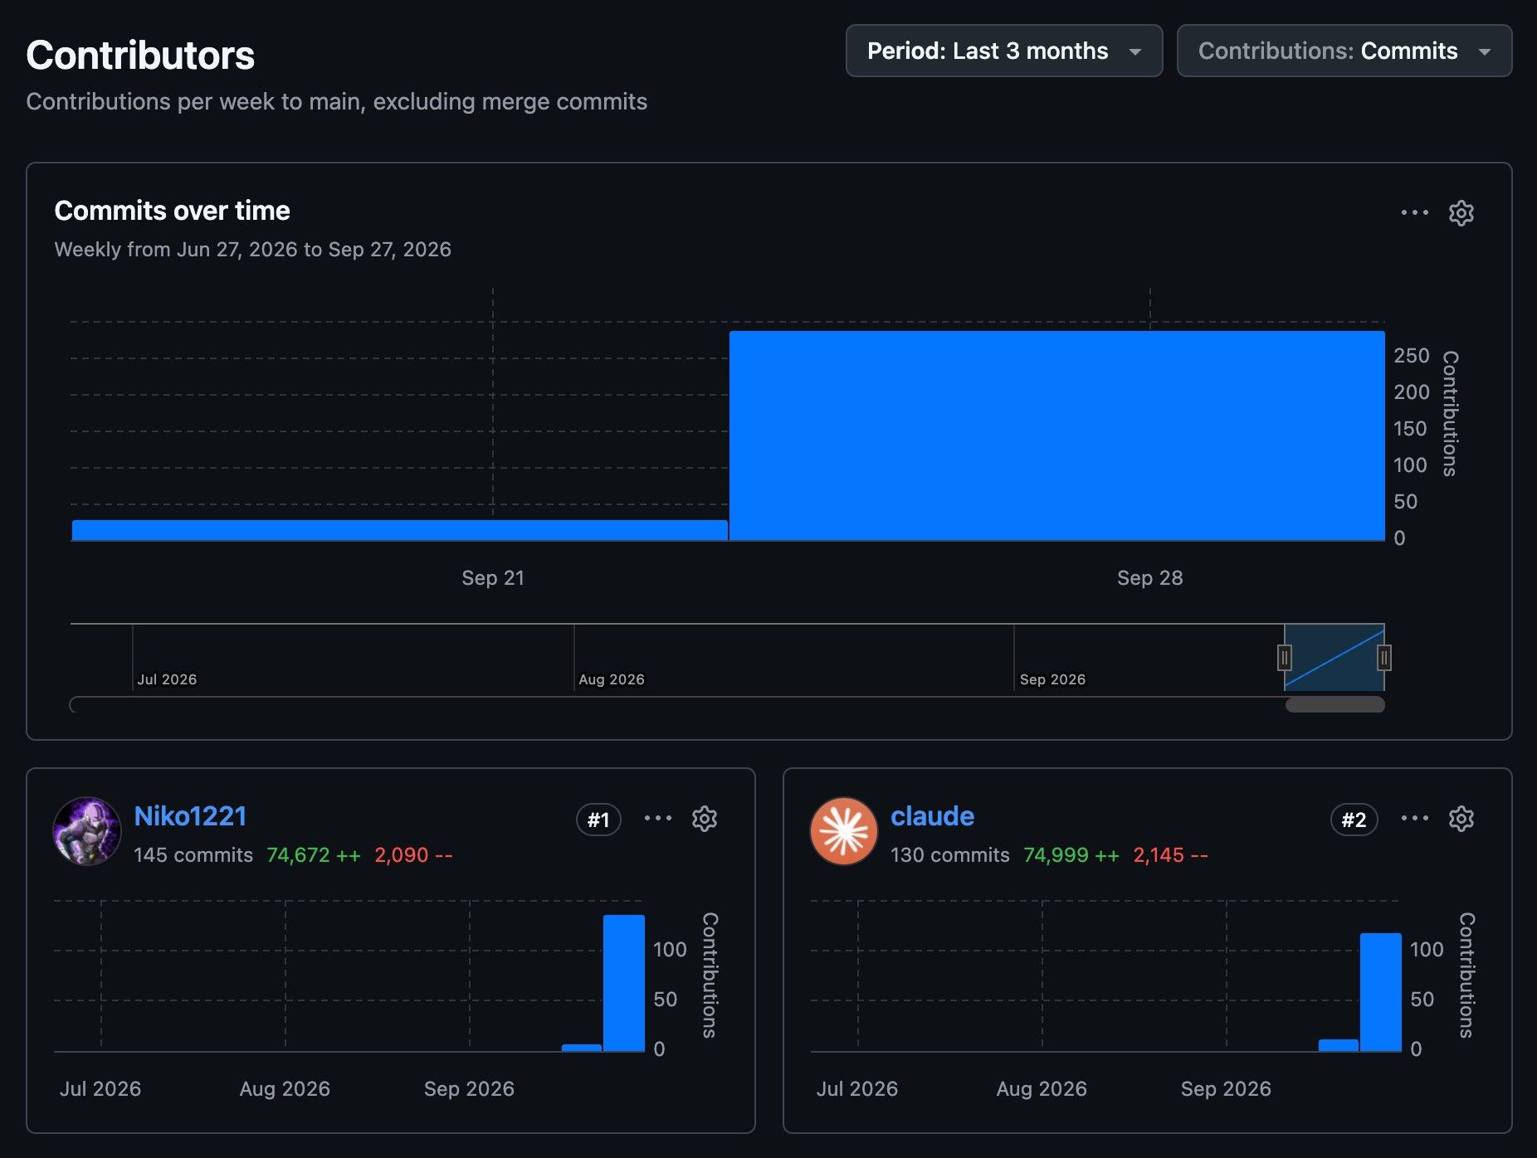Click the horizontal scrollbar thumb under timeline
1537x1158 pixels.
click(1335, 704)
